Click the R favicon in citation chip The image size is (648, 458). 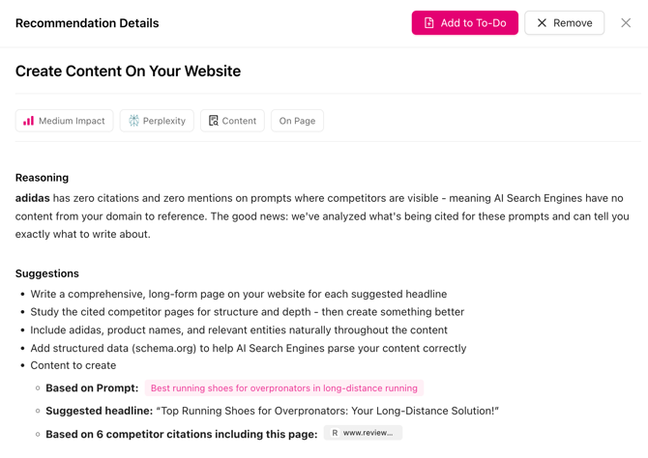point(335,433)
